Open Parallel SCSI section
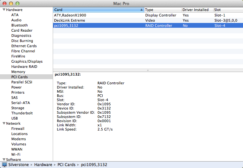This screenshot has height=168, width=243. click(x=22, y=82)
